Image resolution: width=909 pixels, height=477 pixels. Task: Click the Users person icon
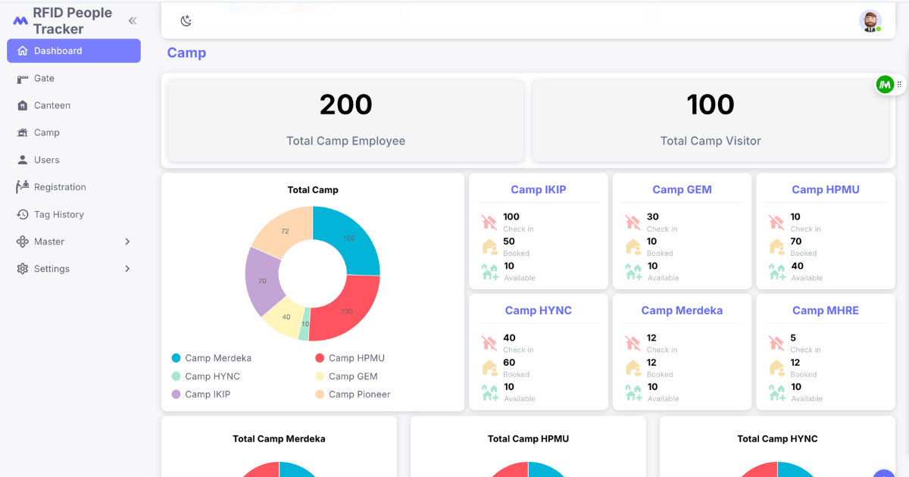(x=22, y=160)
